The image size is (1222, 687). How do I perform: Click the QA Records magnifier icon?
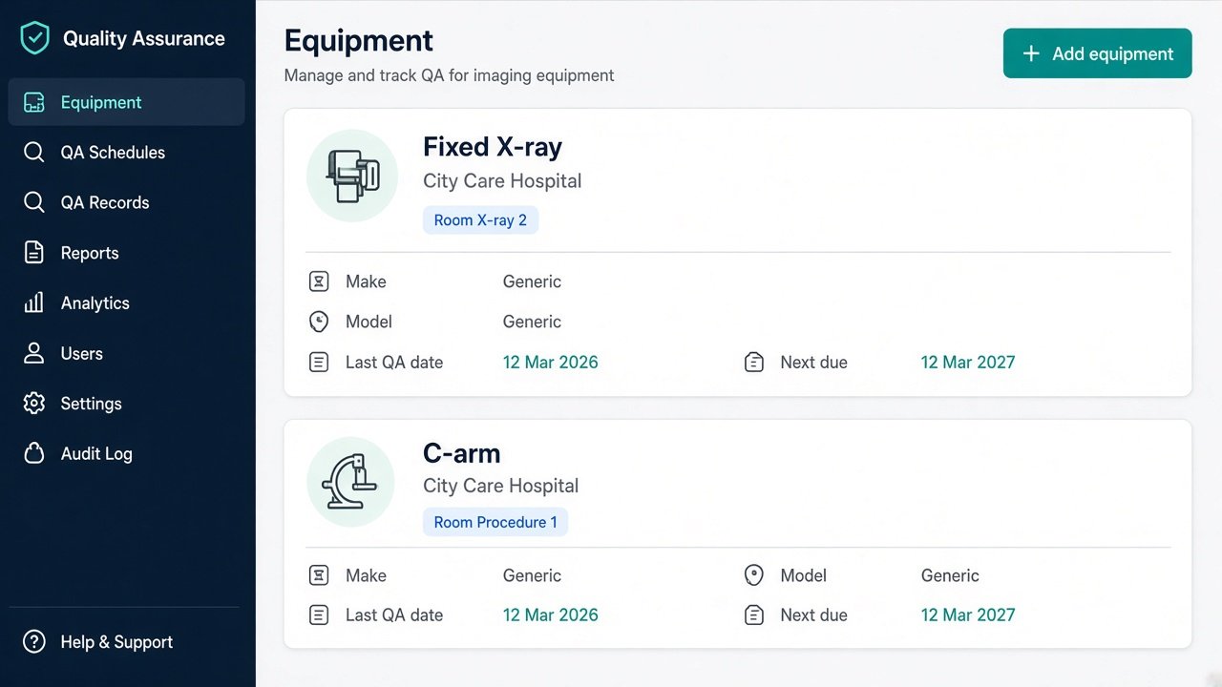(34, 202)
